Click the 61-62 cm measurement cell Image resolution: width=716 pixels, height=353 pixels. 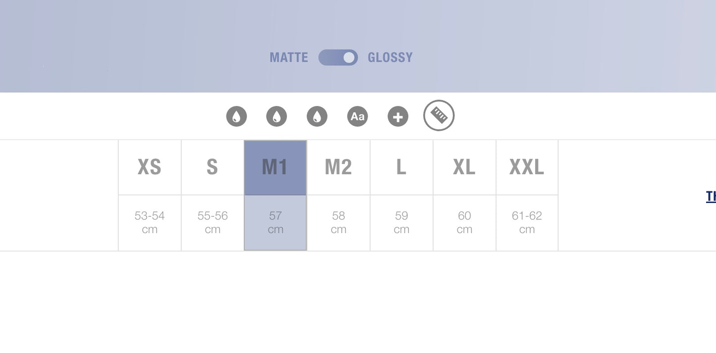[527, 223]
